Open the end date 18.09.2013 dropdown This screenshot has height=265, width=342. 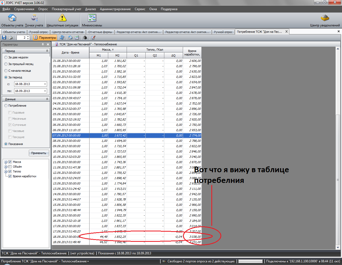coord(45,91)
